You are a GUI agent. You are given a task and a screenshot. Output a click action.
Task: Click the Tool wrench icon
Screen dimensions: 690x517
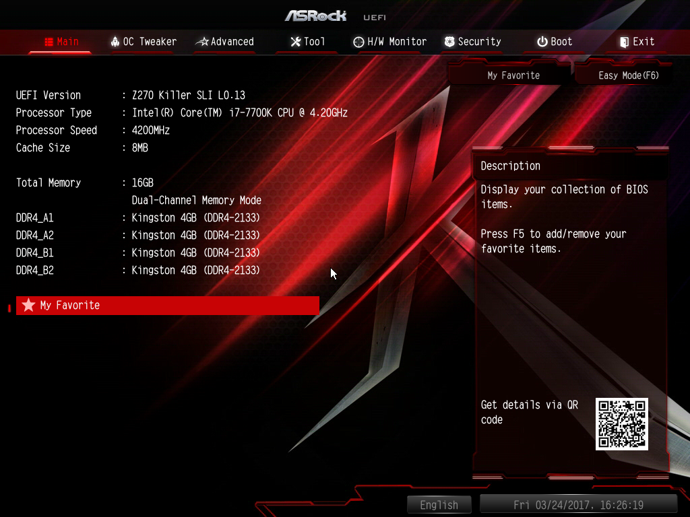[296, 42]
